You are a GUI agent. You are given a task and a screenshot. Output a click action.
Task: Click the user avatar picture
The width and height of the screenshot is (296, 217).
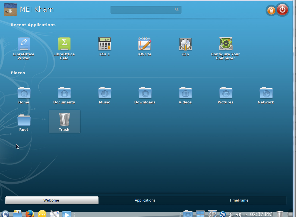click(x=10, y=9)
